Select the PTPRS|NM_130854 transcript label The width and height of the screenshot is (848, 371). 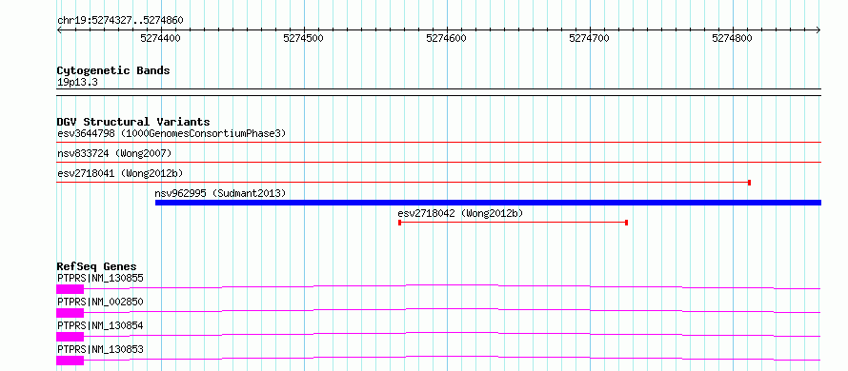click(x=100, y=325)
